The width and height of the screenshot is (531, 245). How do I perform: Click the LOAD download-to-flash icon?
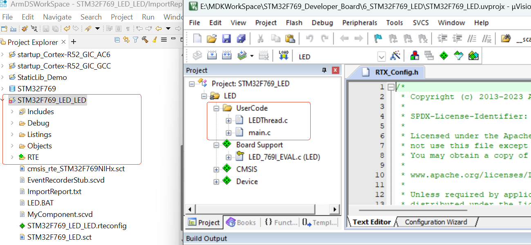click(283, 56)
